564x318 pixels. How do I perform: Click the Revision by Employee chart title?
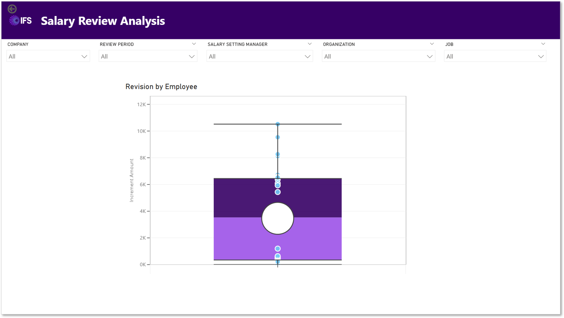coord(161,87)
